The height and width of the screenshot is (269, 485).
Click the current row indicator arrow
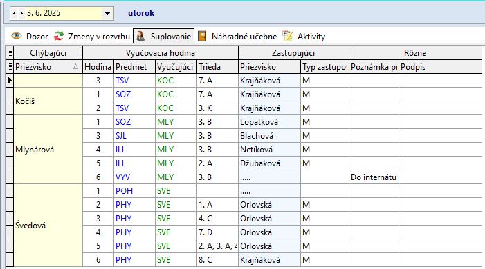[10, 81]
